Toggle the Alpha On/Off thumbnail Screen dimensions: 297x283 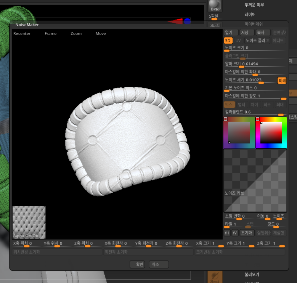point(29,222)
